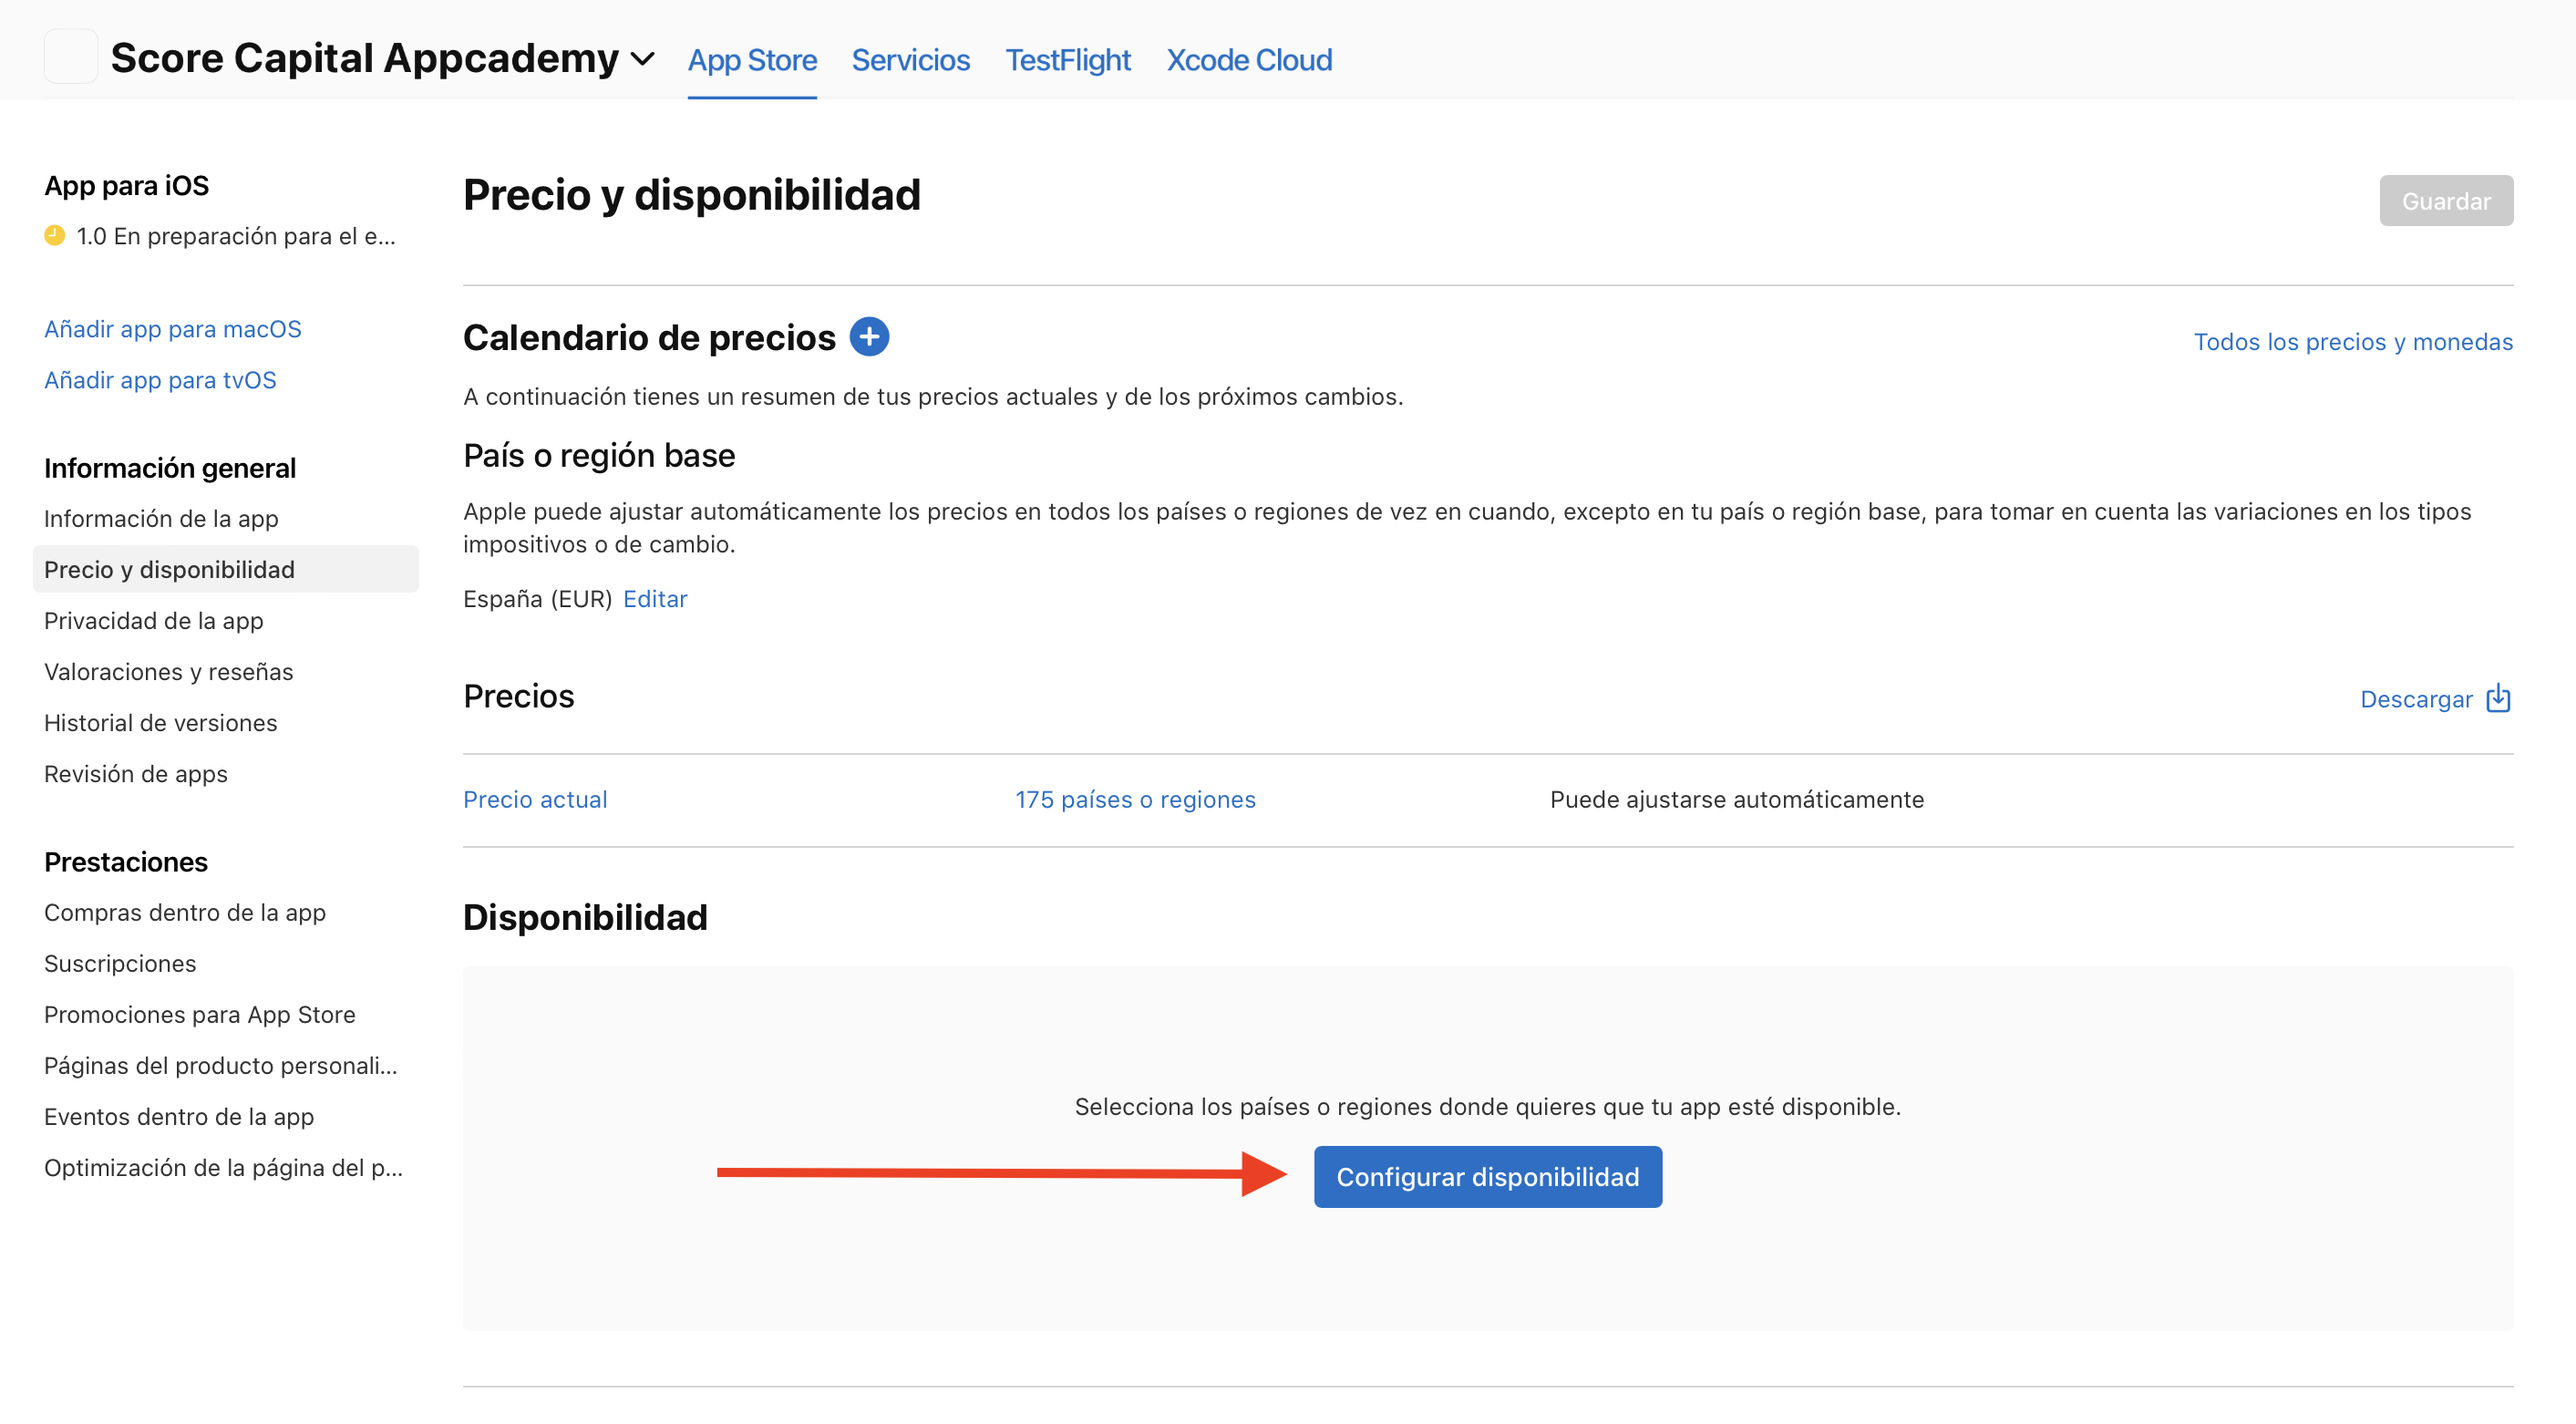Click the Descargar download icon
Screen dimensions: 2576x1424
[x=2498, y=698]
